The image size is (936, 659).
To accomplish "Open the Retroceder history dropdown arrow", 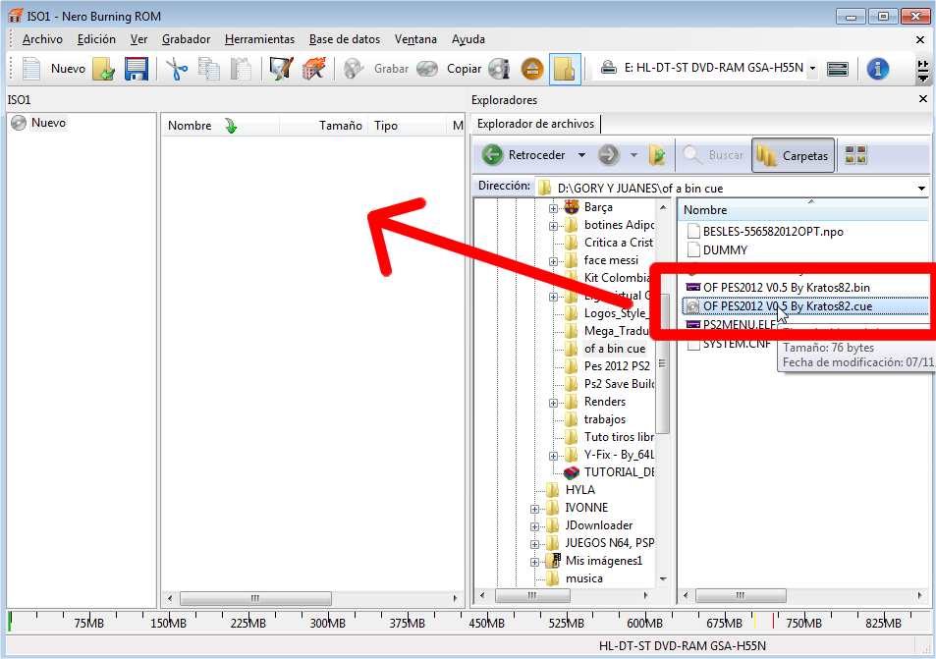I will pos(581,155).
